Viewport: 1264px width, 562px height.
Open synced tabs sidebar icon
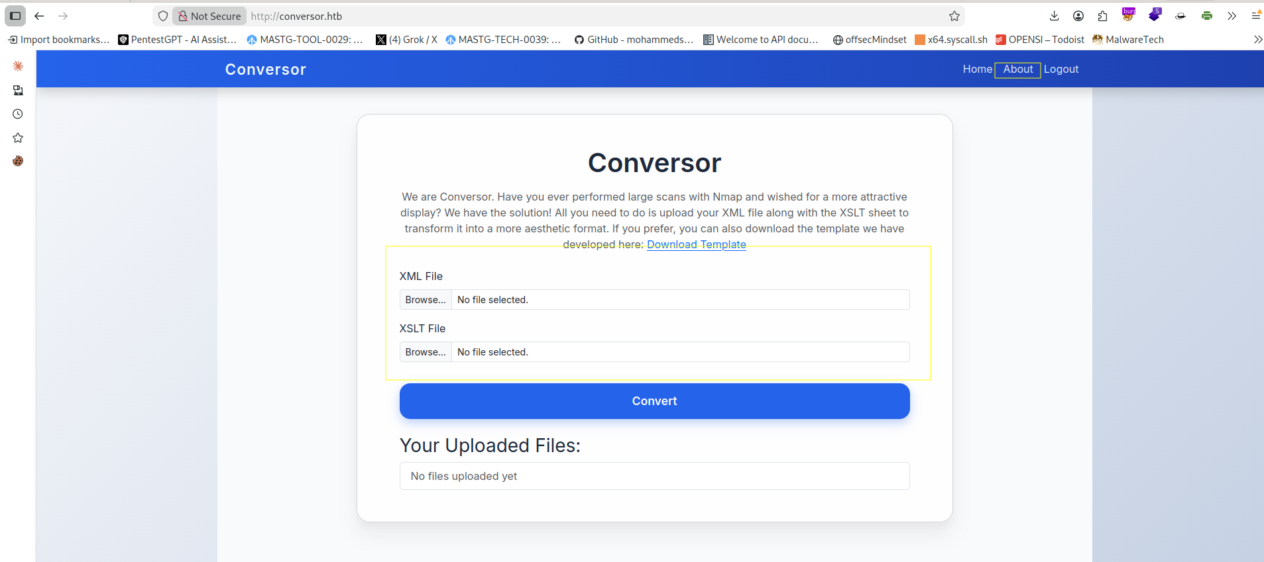[18, 90]
